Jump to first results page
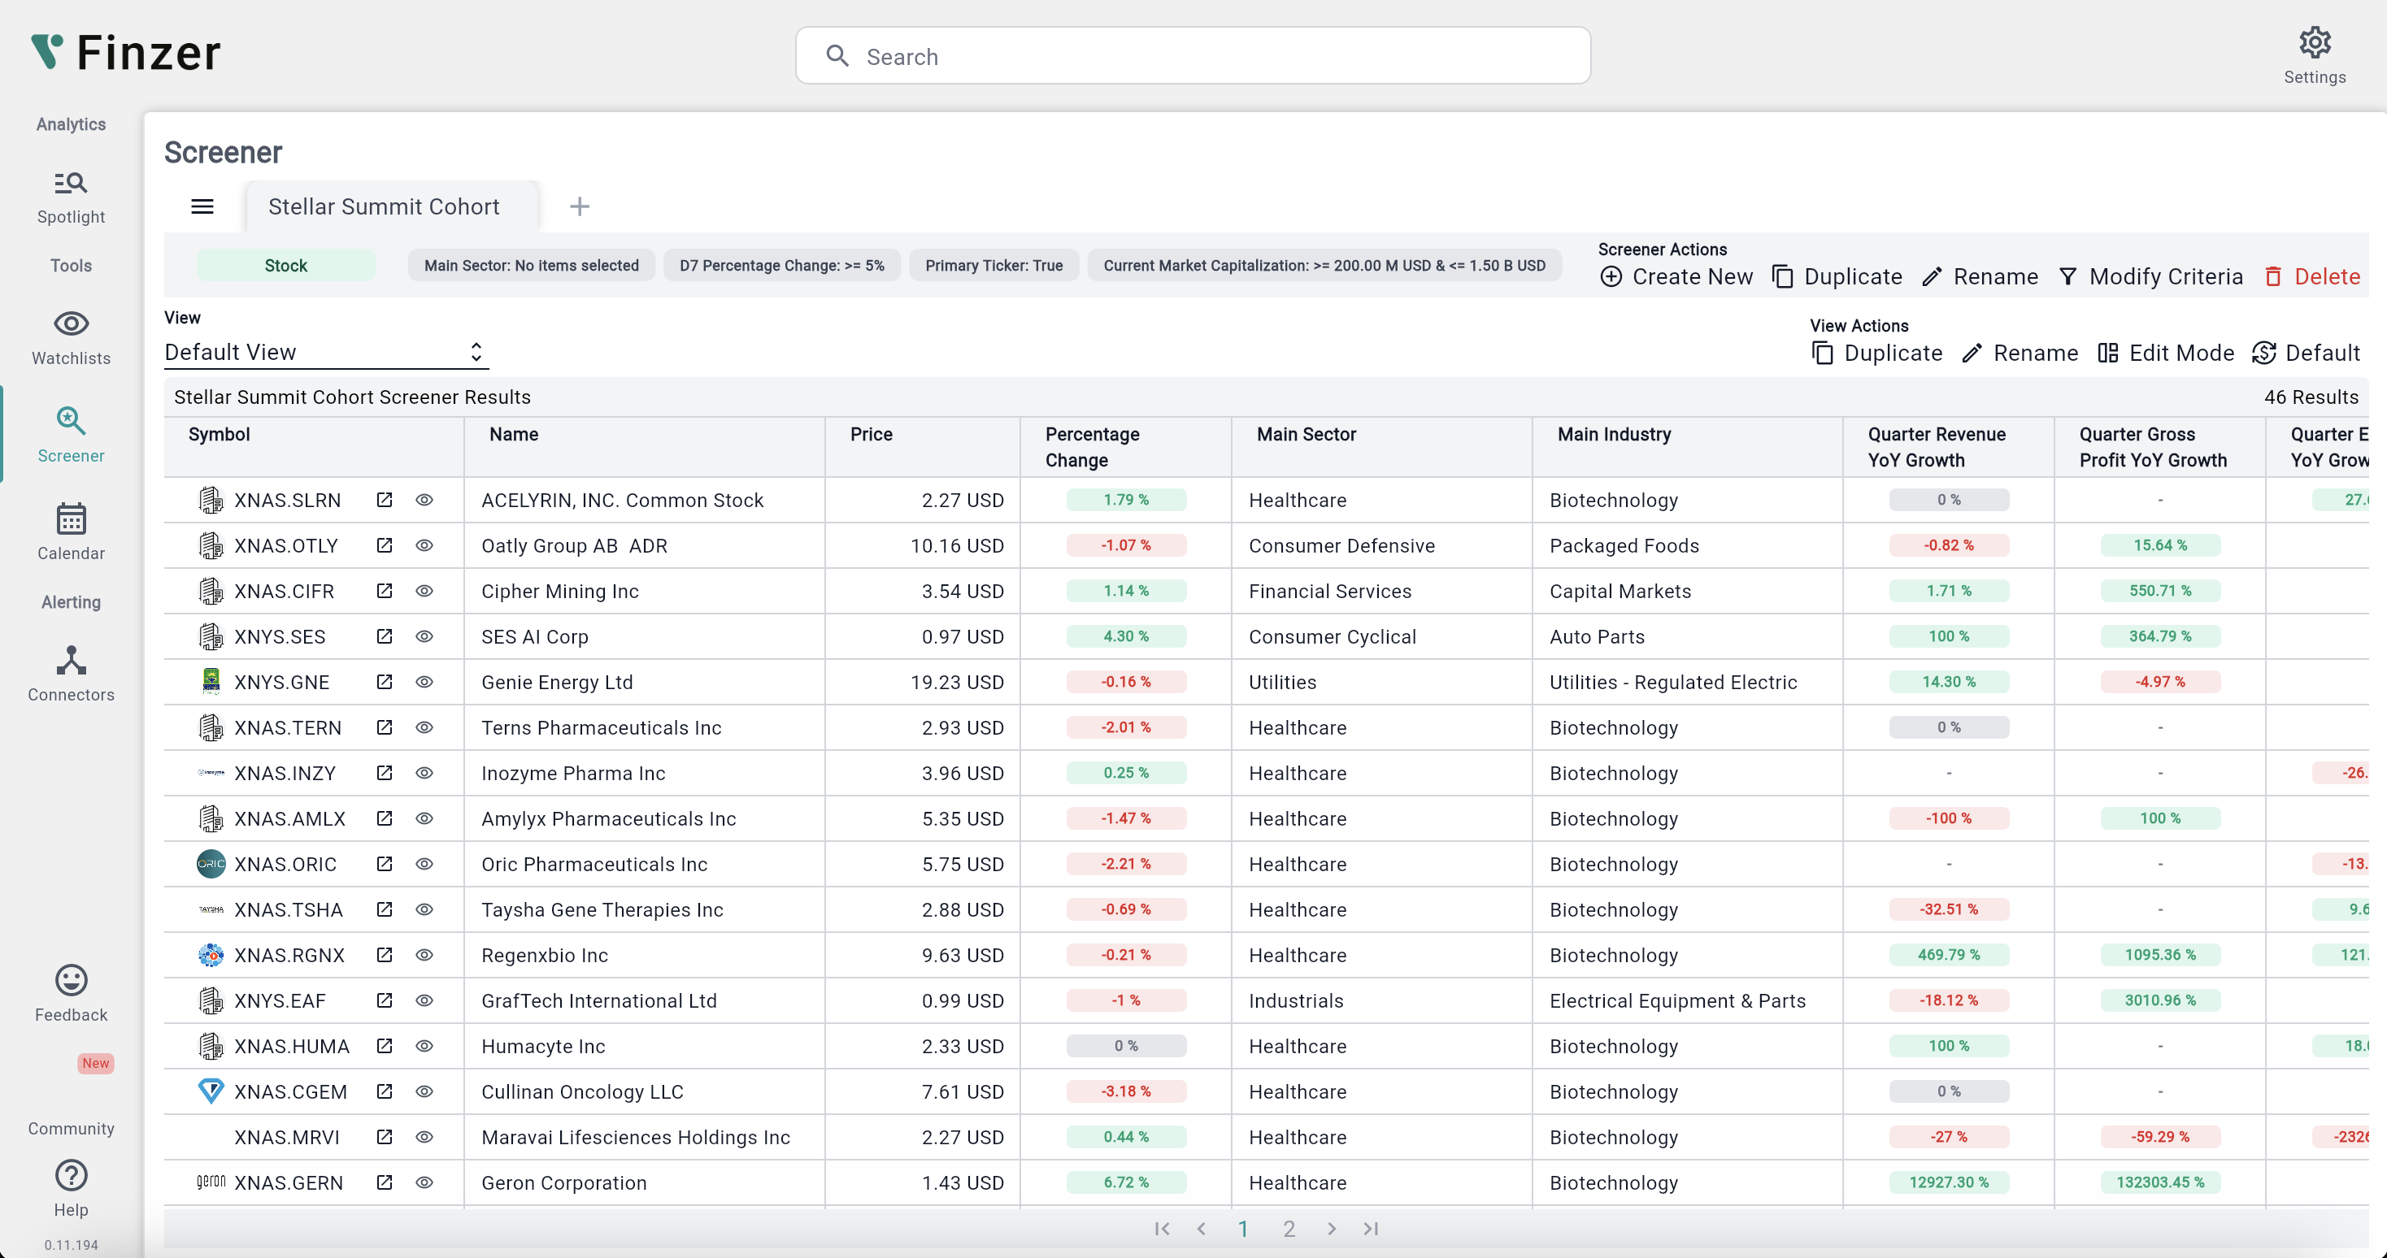The width and height of the screenshot is (2387, 1258). click(1162, 1229)
